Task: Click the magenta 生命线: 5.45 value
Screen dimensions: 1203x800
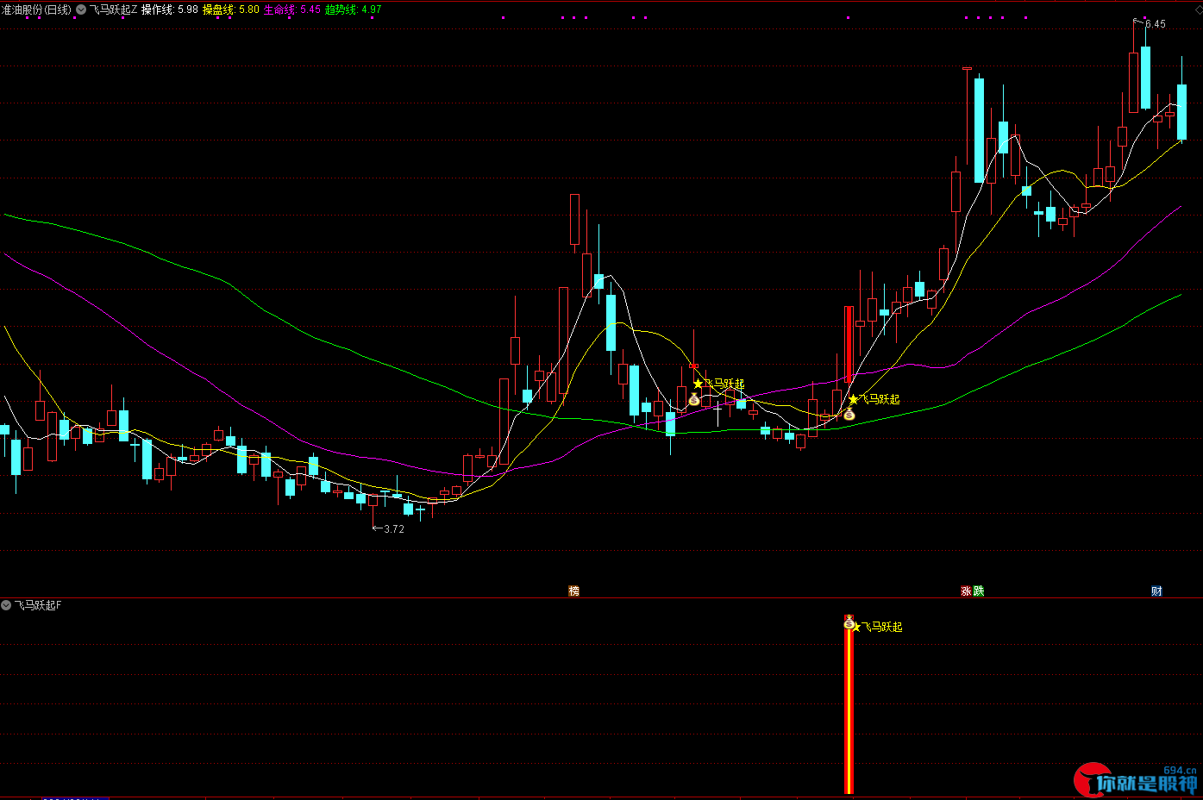Action: [292, 9]
